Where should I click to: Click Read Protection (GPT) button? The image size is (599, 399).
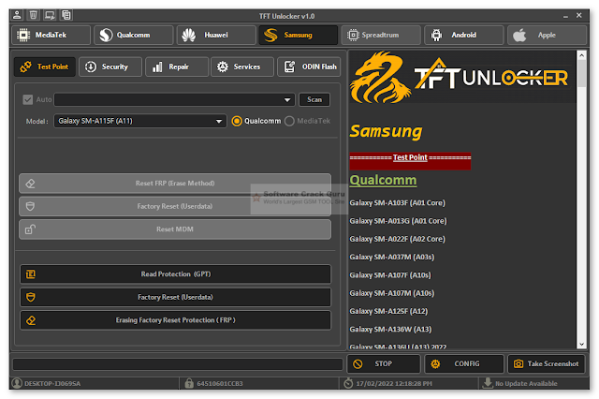[x=175, y=274]
